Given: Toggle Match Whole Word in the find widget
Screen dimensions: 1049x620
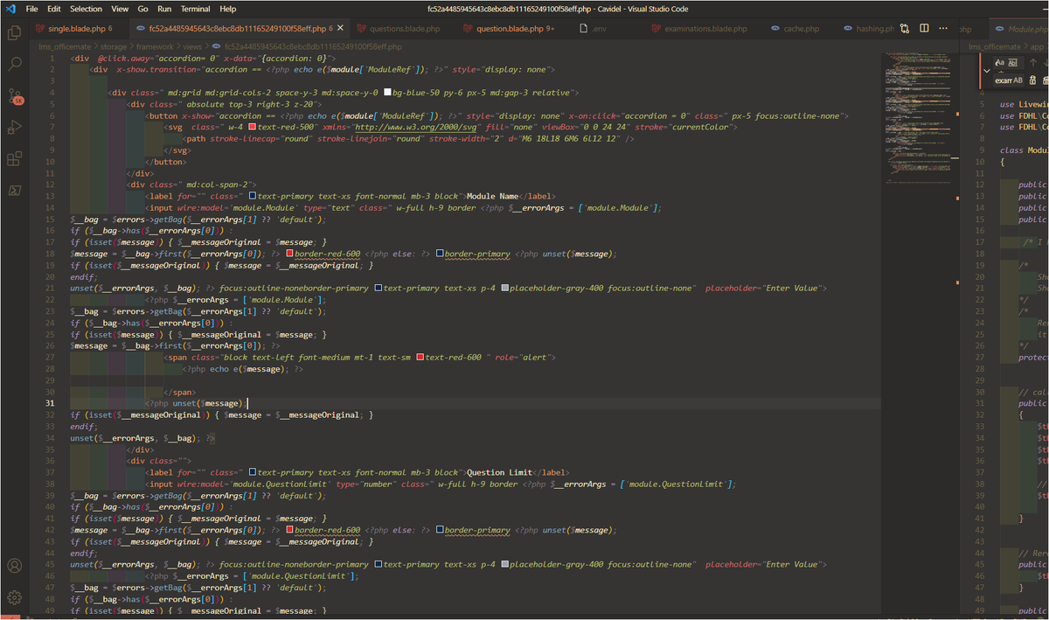Looking at the screenshot, I should (1012, 63).
